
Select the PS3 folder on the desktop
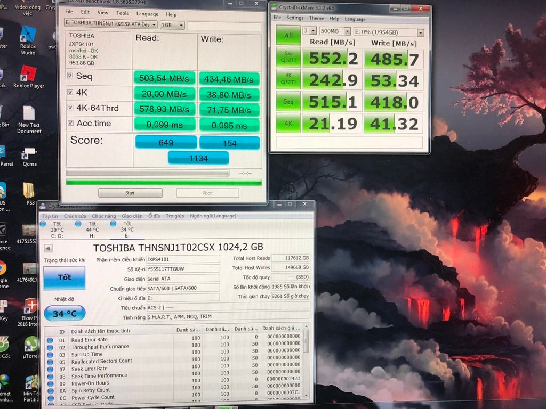pos(29,194)
